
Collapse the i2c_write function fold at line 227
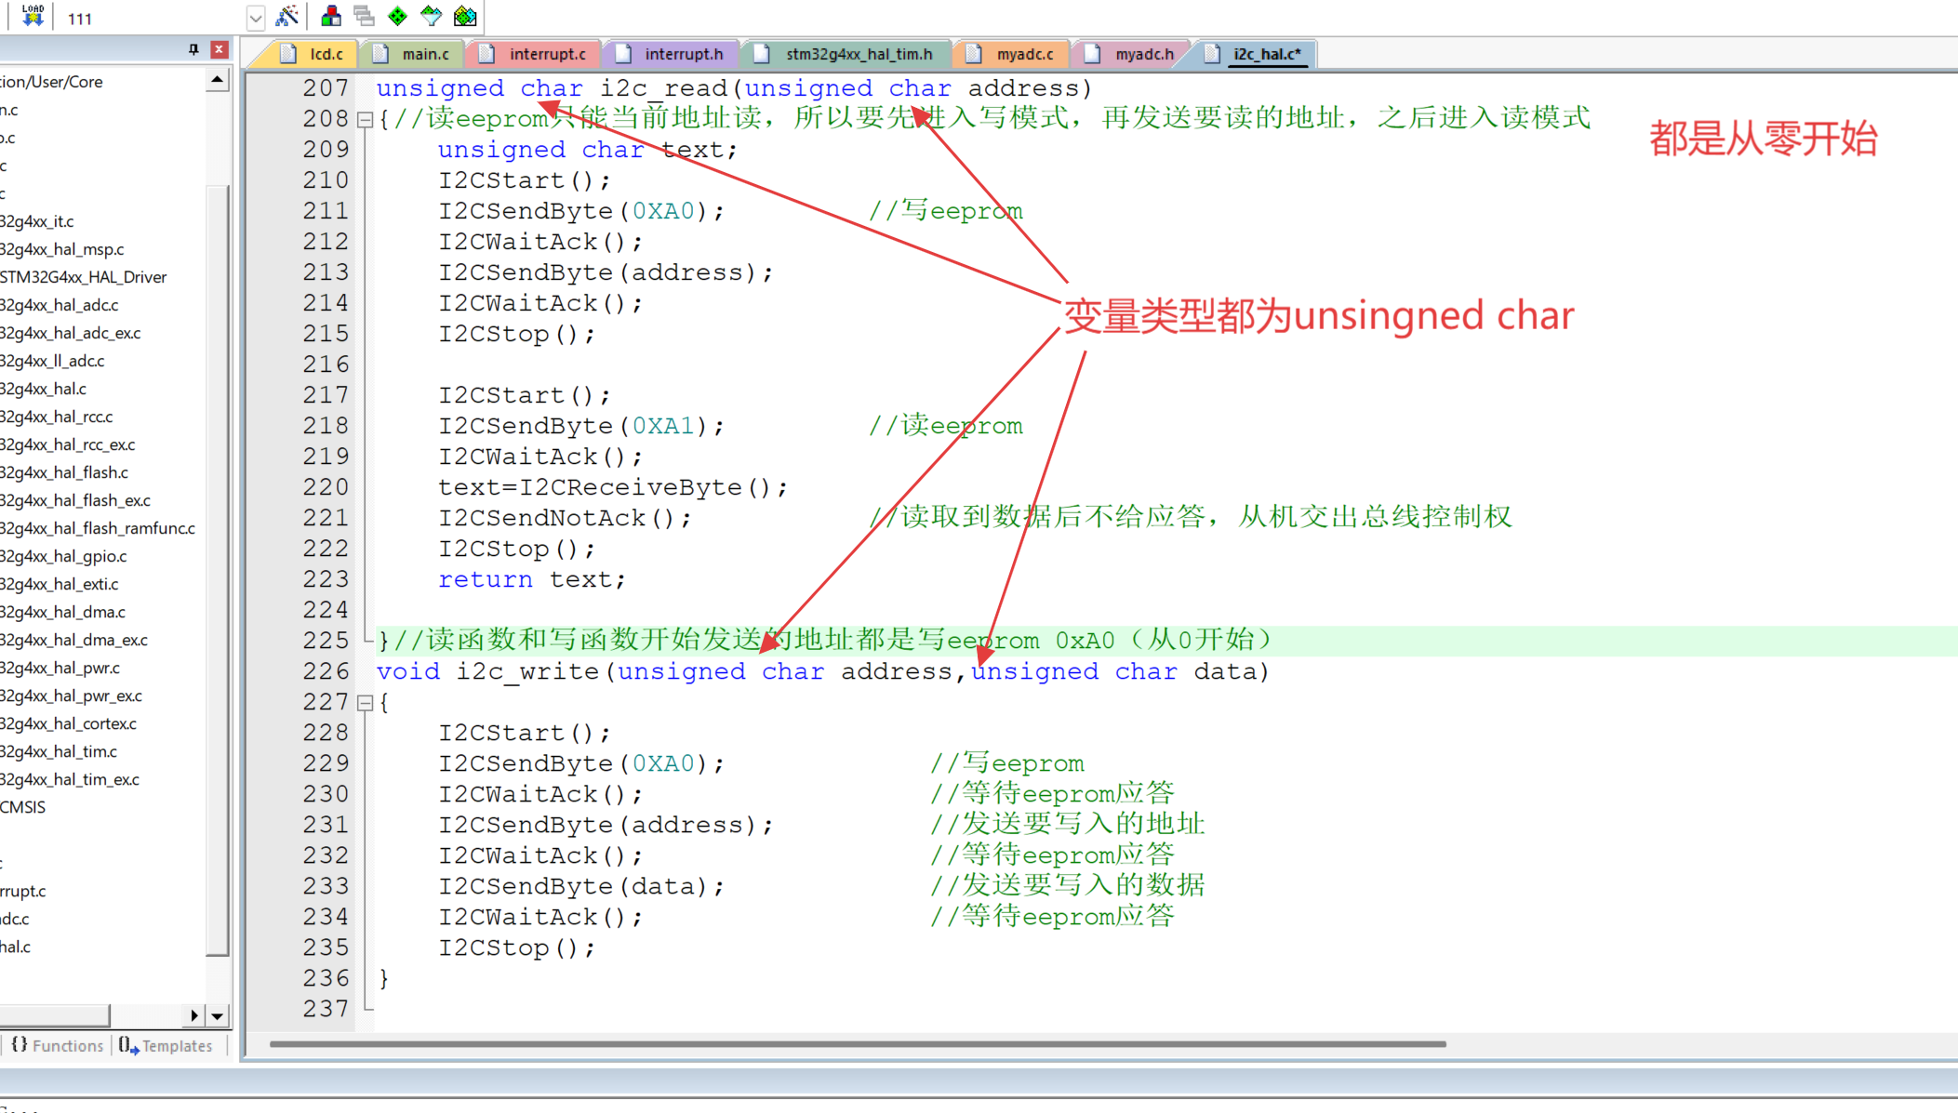click(x=366, y=703)
